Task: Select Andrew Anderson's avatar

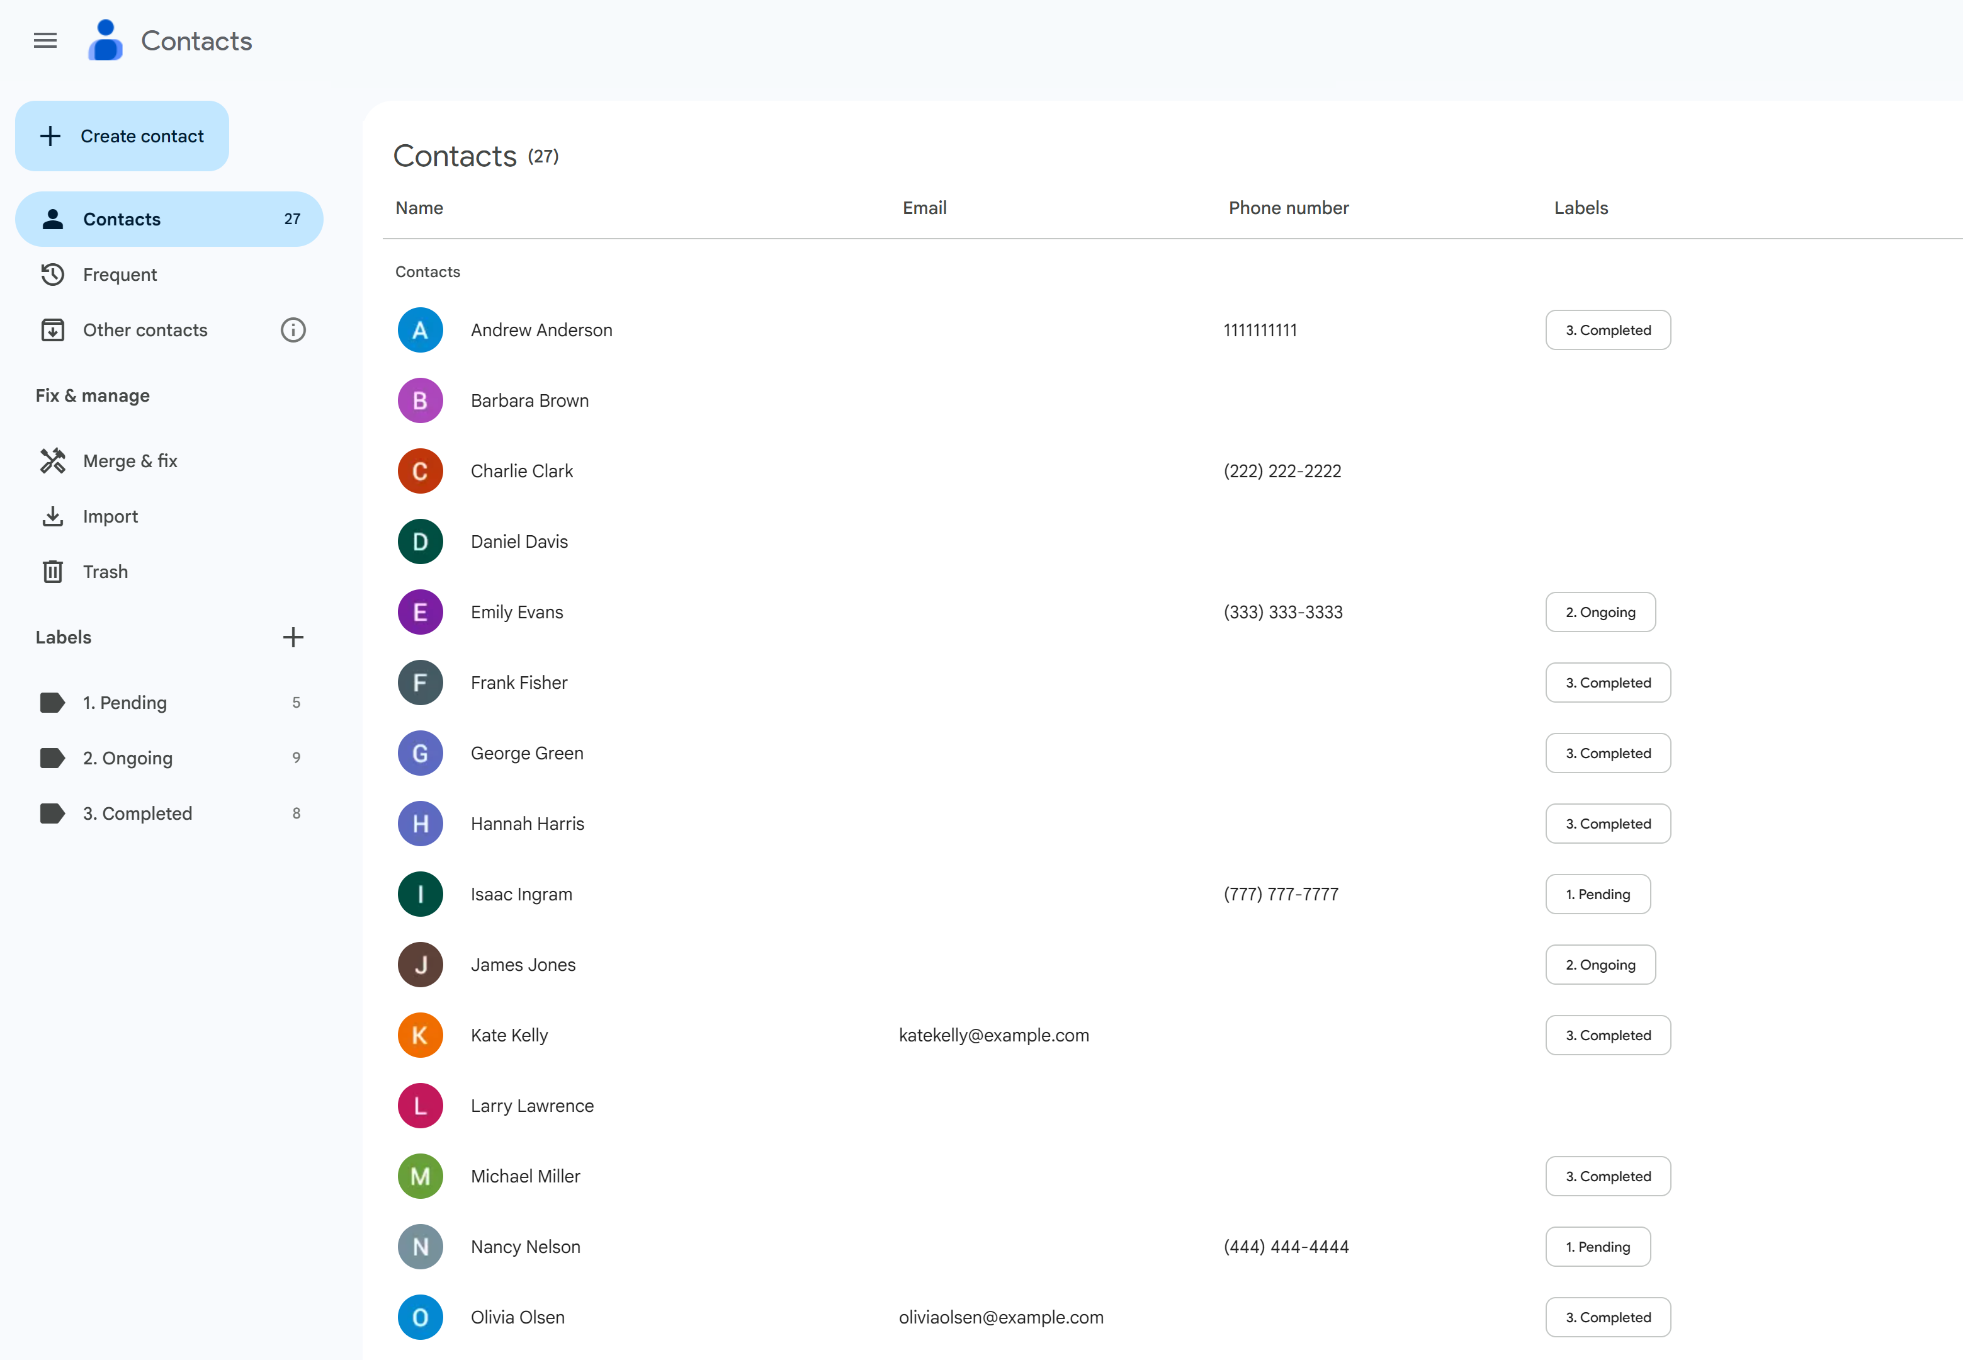Action: [420, 330]
